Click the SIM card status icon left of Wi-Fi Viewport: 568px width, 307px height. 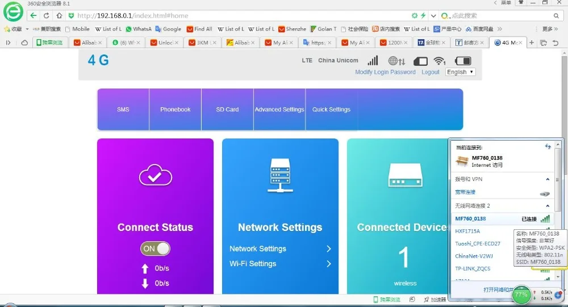coord(420,61)
